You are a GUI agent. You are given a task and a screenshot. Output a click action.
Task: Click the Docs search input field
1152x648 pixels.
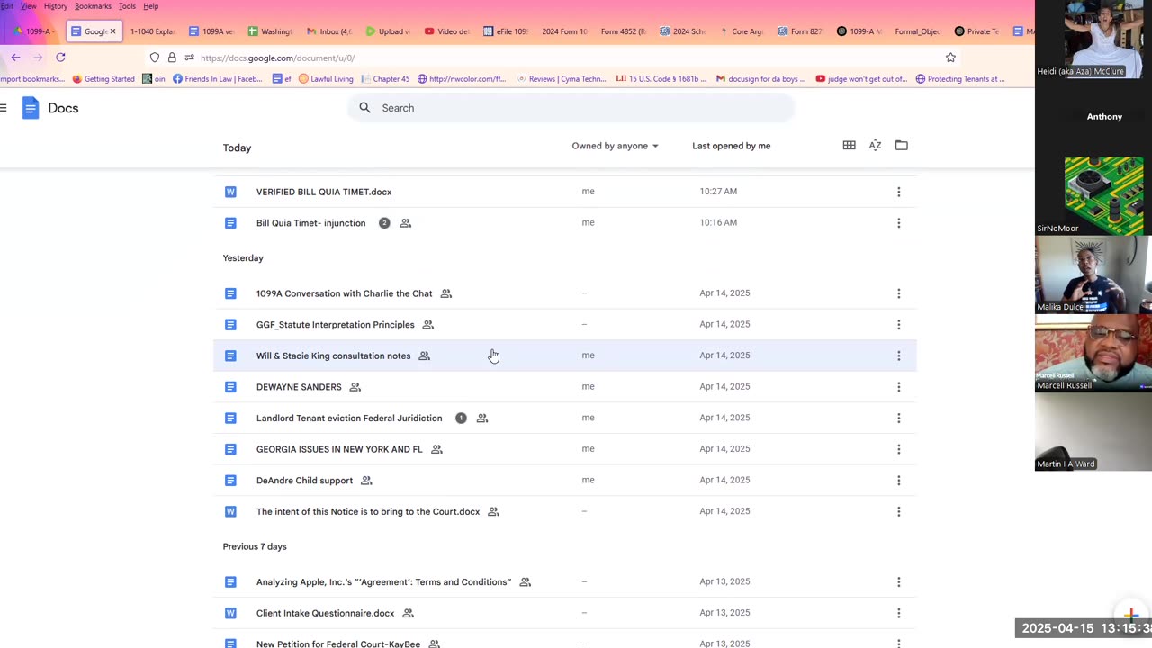[x=571, y=108]
